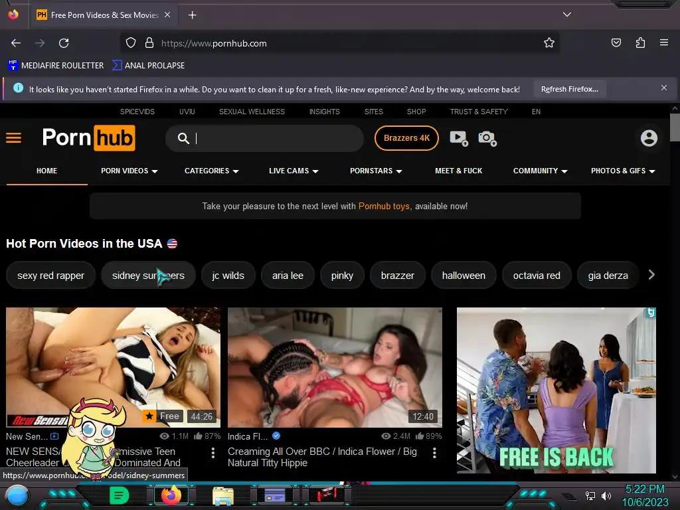Select the 'octavia red' tag chip
The height and width of the screenshot is (510, 680).
pos(537,276)
